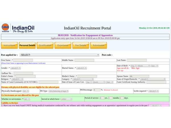Click the Last Name input box
The width and height of the screenshot is (171, 128).
137,60
